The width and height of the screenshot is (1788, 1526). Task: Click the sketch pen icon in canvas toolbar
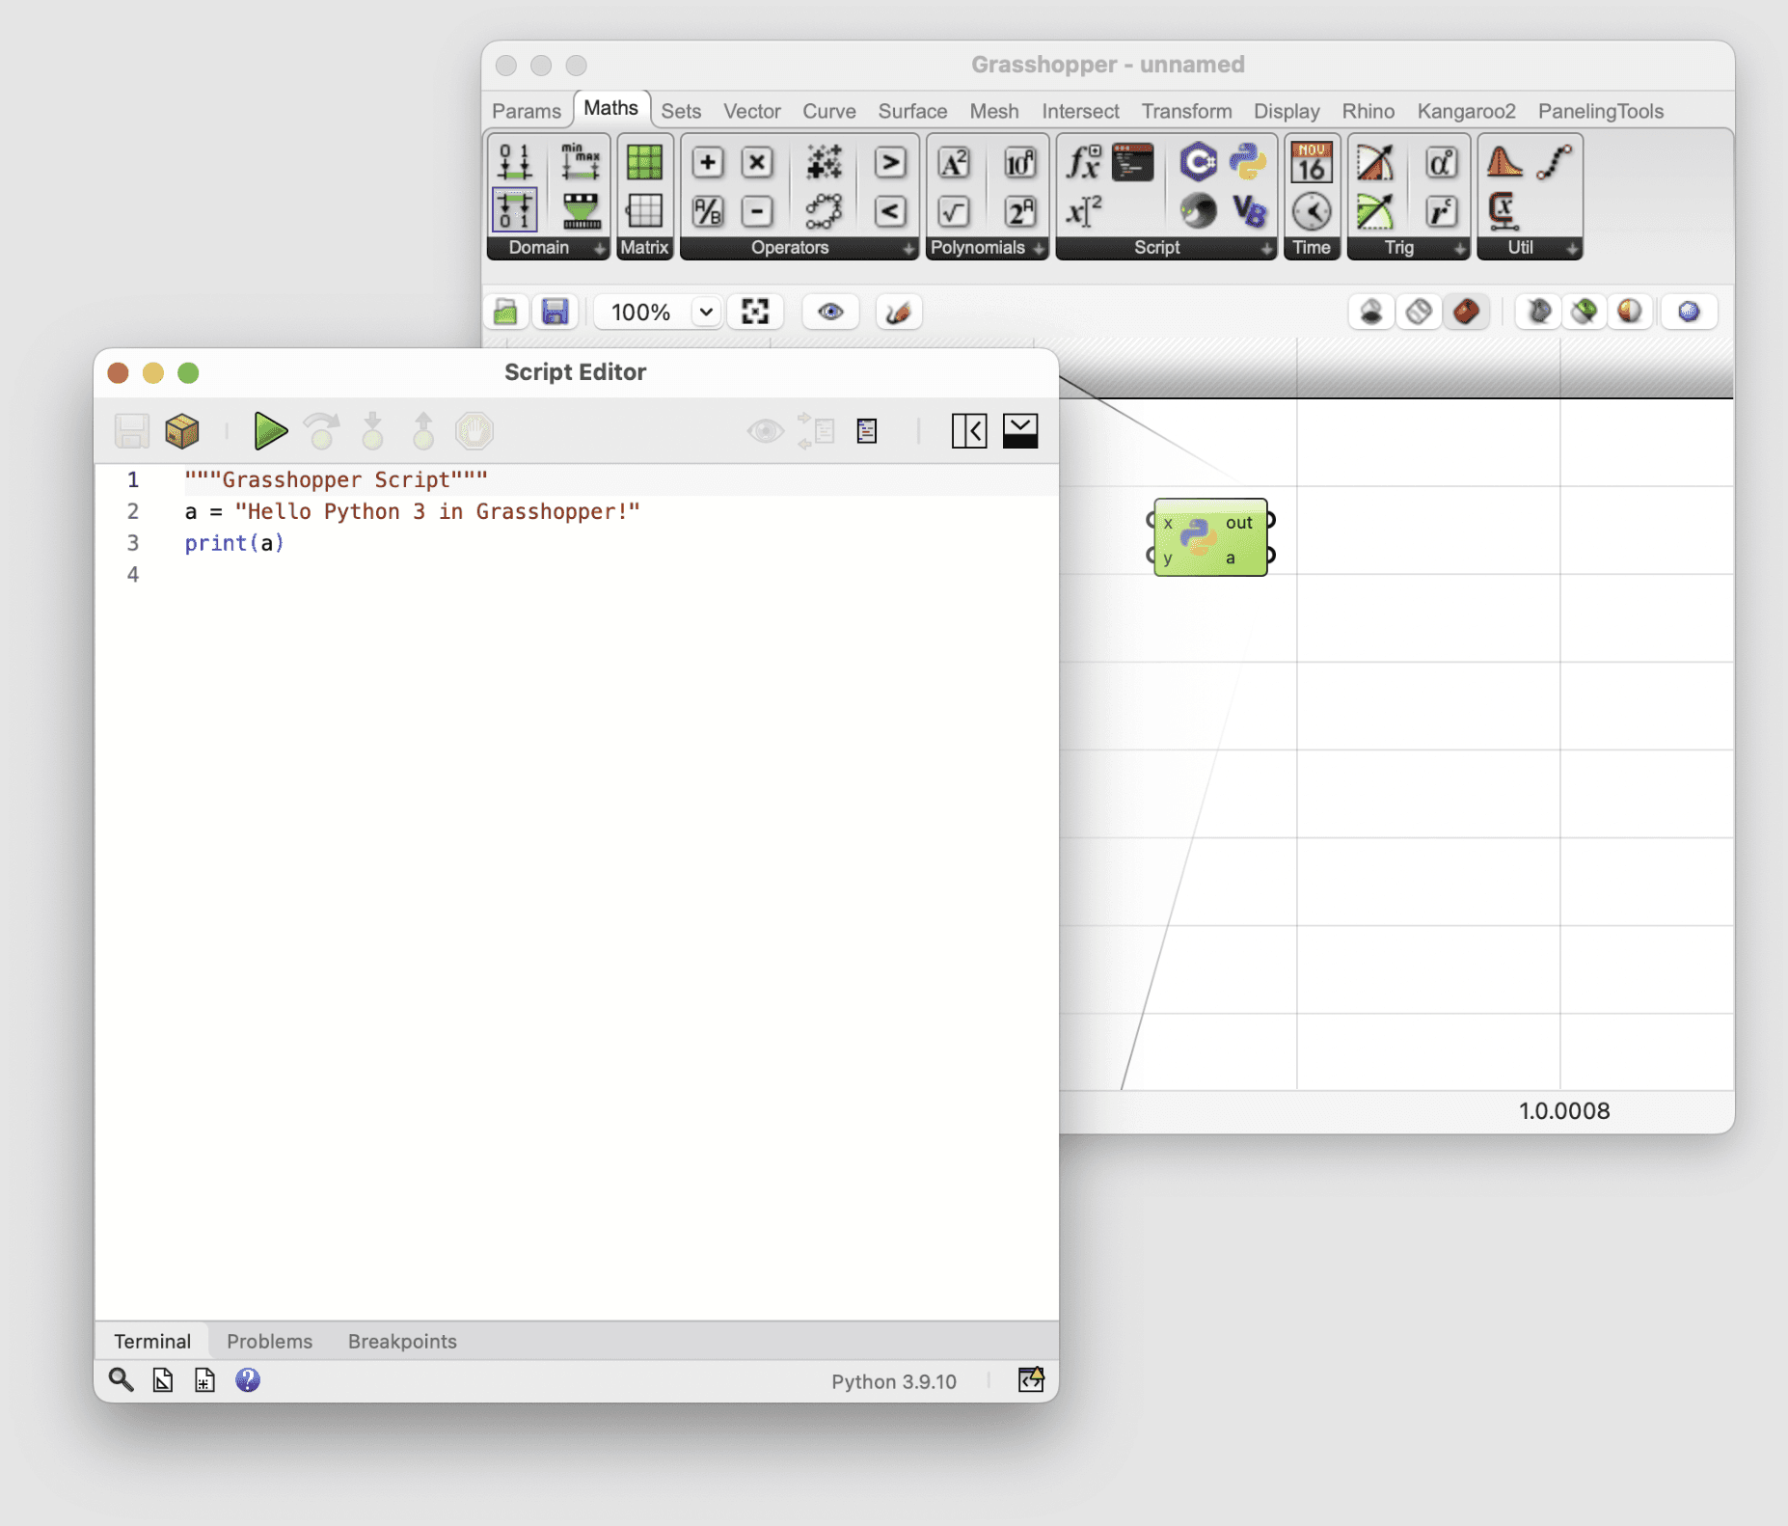pyautogui.click(x=898, y=312)
